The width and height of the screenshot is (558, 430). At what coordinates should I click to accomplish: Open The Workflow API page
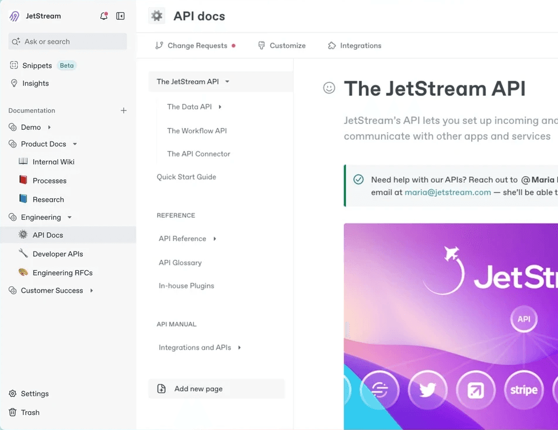point(197,130)
